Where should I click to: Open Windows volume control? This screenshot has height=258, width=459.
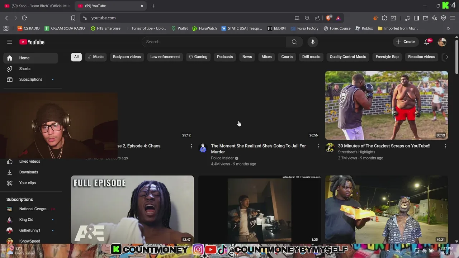point(424,251)
